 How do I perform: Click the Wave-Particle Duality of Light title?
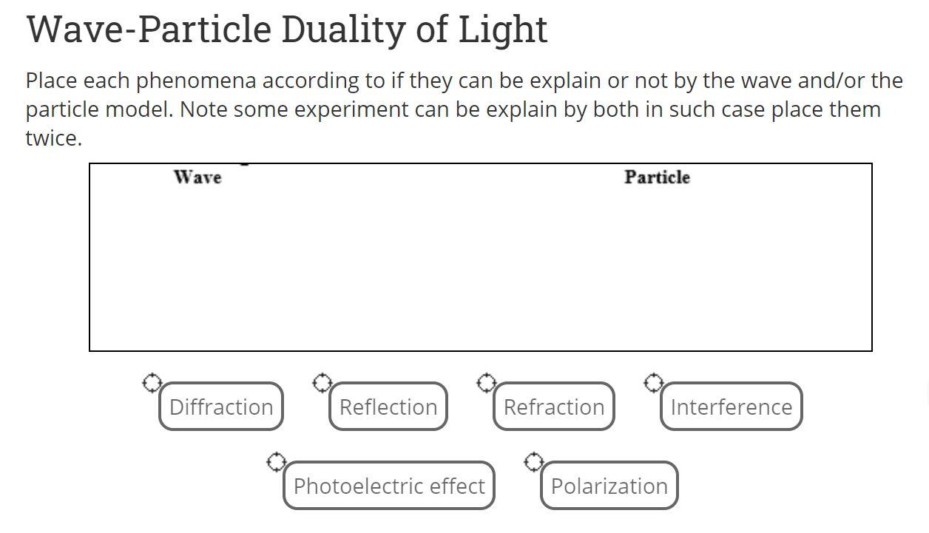tap(287, 29)
